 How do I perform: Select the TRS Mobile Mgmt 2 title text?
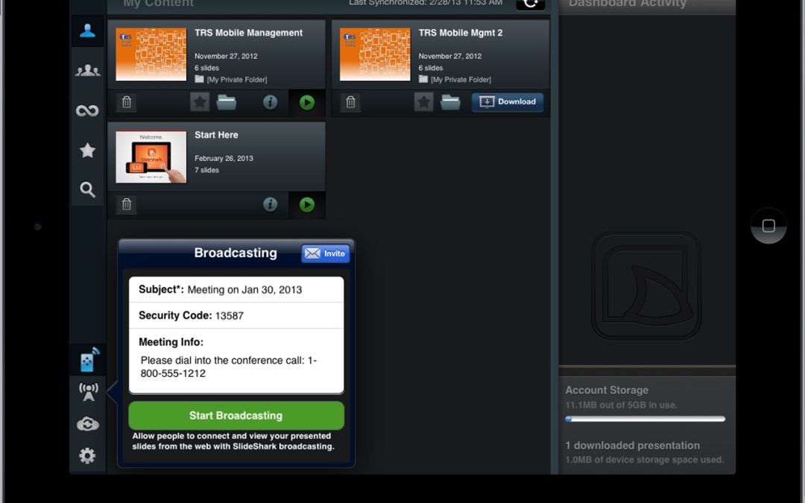tap(461, 33)
